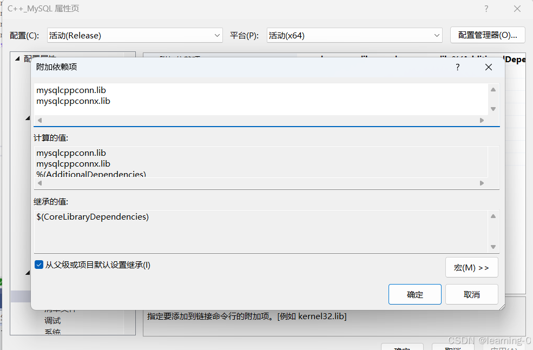Viewport: 533px width, 350px height.
Task: Click the left scroll arrow under dependencies list
Action: pos(38,120)
